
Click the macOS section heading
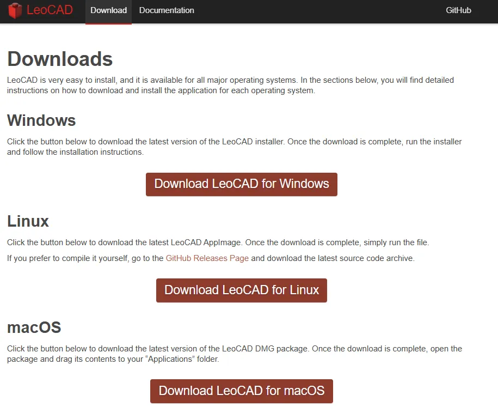coord(34,327)
